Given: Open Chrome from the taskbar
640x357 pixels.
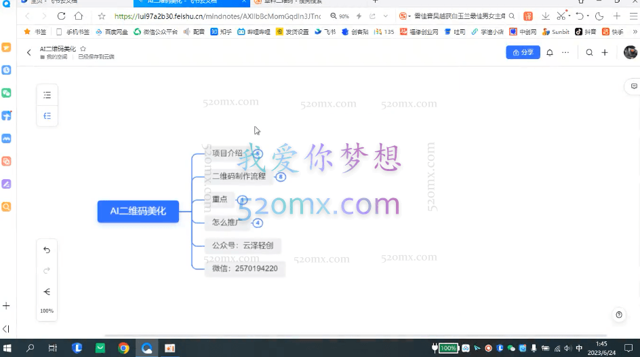Looking at the screenshot, I should pos(123,348).
